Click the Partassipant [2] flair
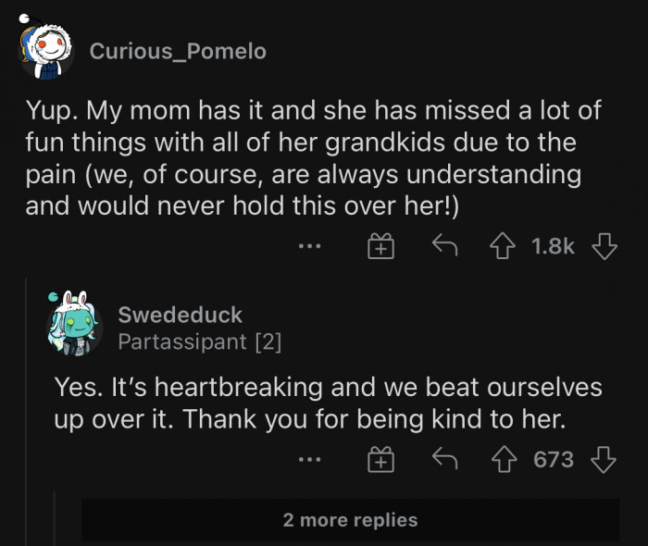The height and width of the screenshot is (546, 648). (x=199, y=341)
